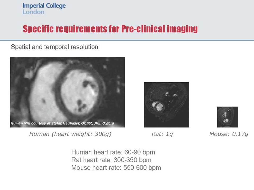Click the word London in the logo
Viewport: 254px width, 190px height.
pos(33,12)
